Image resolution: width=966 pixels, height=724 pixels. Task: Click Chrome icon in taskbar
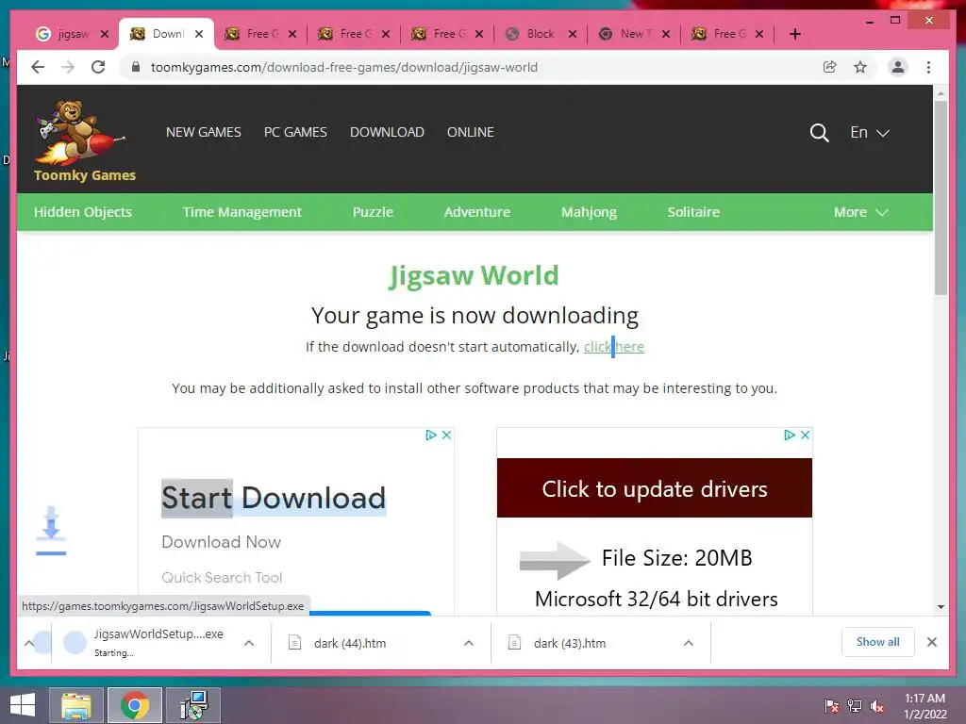click(x=135, y=705)
